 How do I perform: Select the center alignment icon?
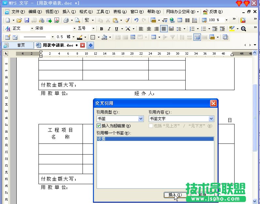click(x=149, y=29)
